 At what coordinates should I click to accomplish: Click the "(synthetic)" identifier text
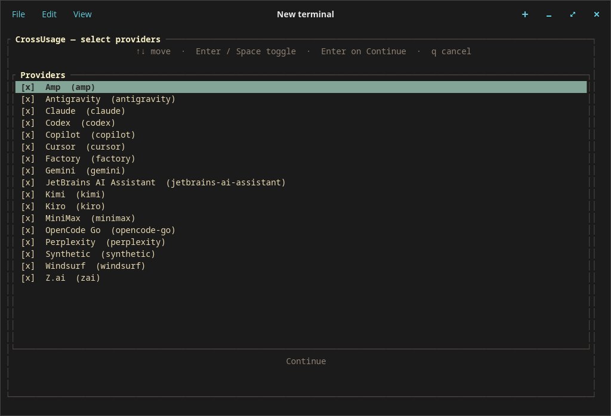pyautogui.click(x=128, y=254)
